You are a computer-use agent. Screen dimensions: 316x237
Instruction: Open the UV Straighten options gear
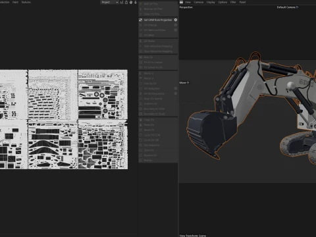coord(176,88)
